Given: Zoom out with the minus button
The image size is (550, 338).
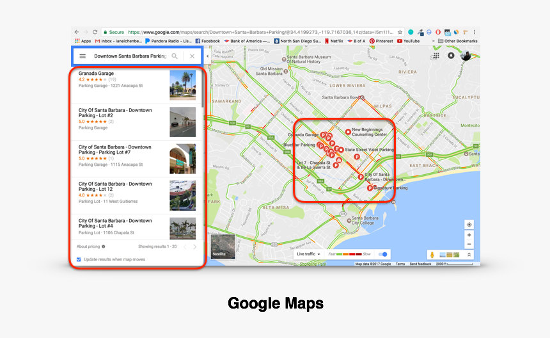Looking at the screenshot, I should click(x=469, y=245).
